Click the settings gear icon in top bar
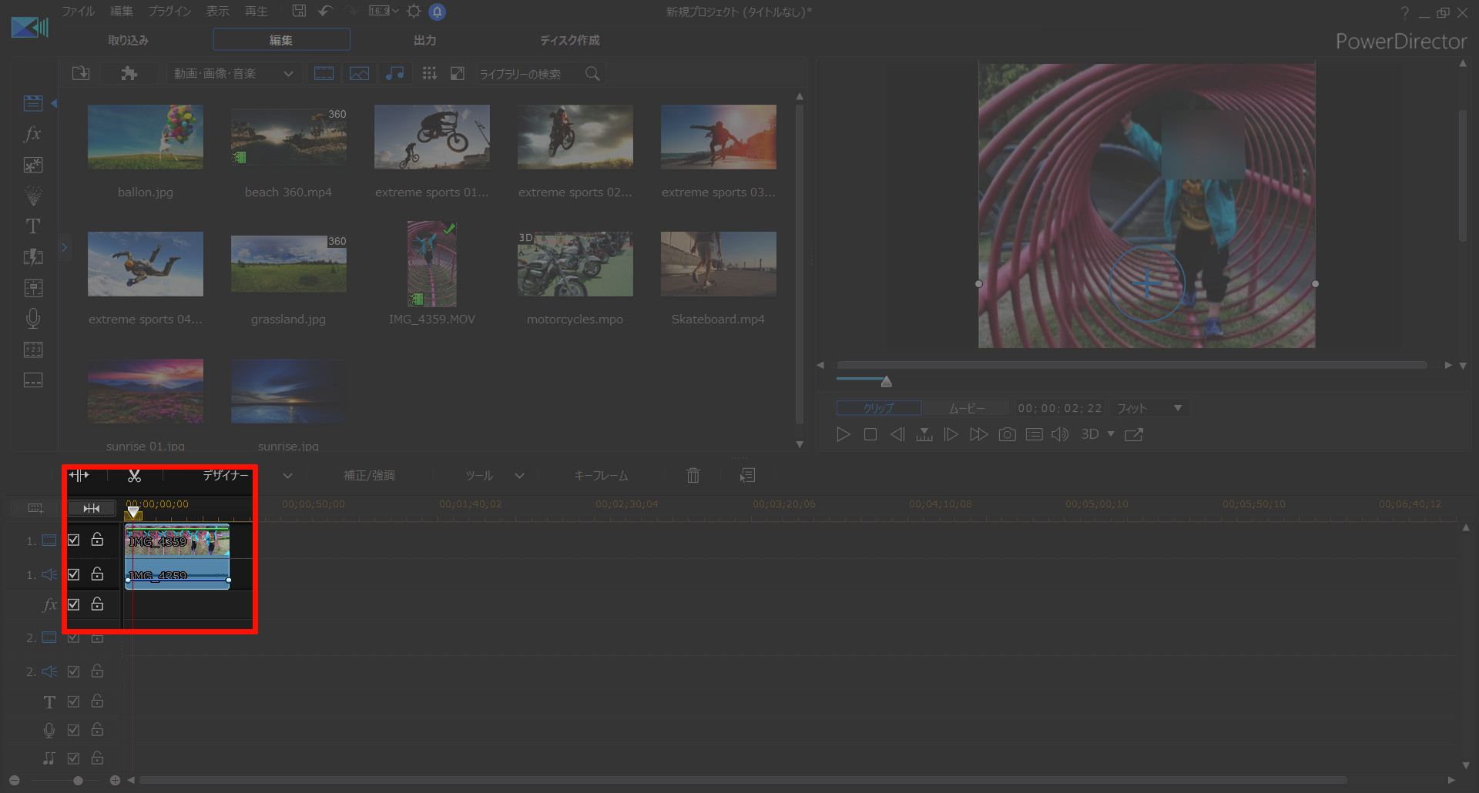The height and width of the screenshot is (793, 1479). [x=414, y=11]
